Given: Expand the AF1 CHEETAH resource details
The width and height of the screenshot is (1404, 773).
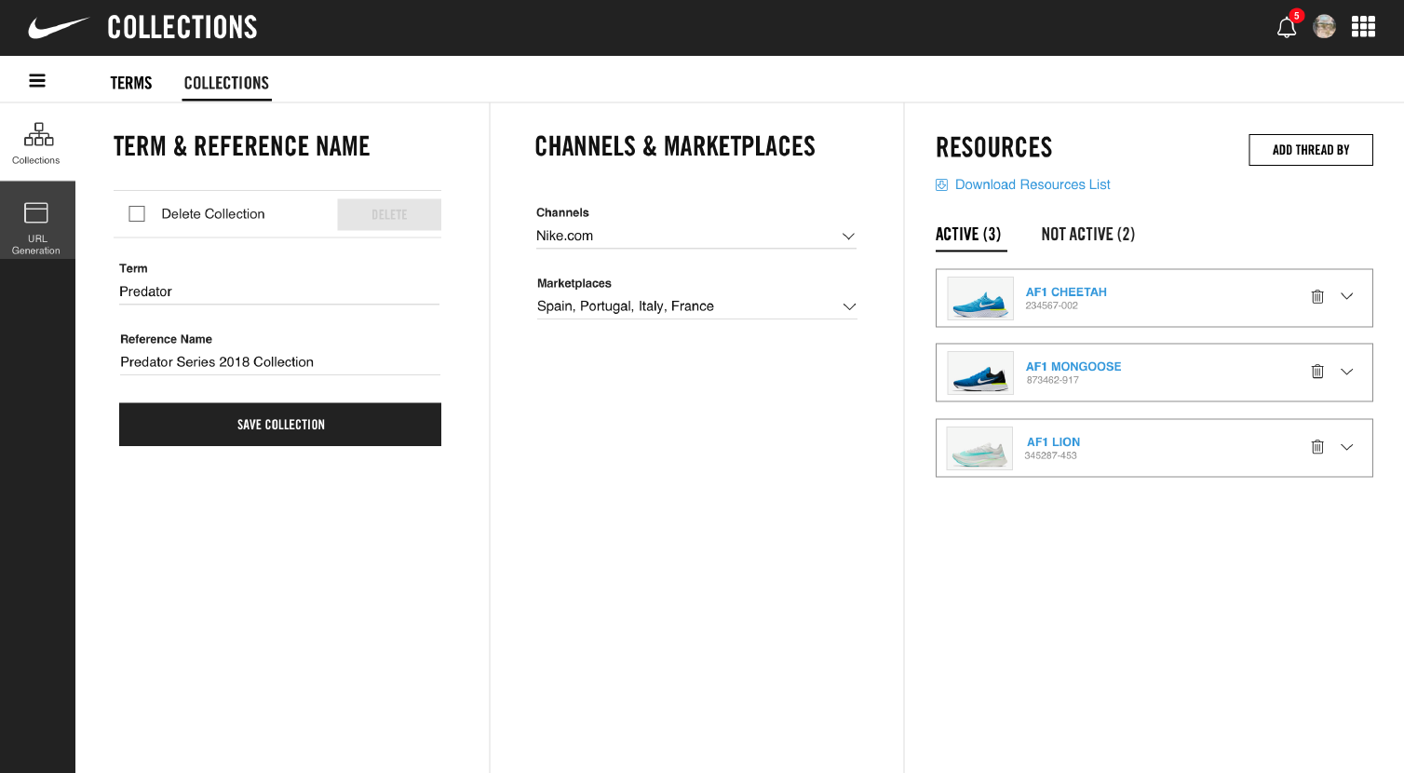Looking at the screenshot, I should click(x=1347, y=296).
